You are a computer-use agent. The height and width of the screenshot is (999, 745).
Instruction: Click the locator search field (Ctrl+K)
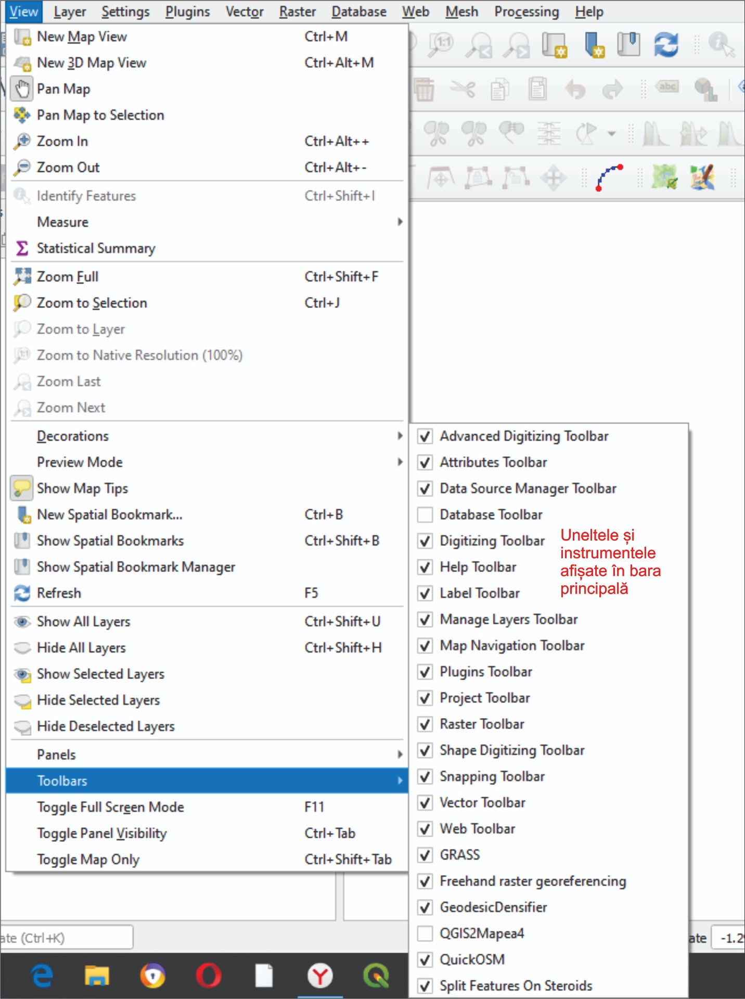pyautogui.click(x=66, y=938)
